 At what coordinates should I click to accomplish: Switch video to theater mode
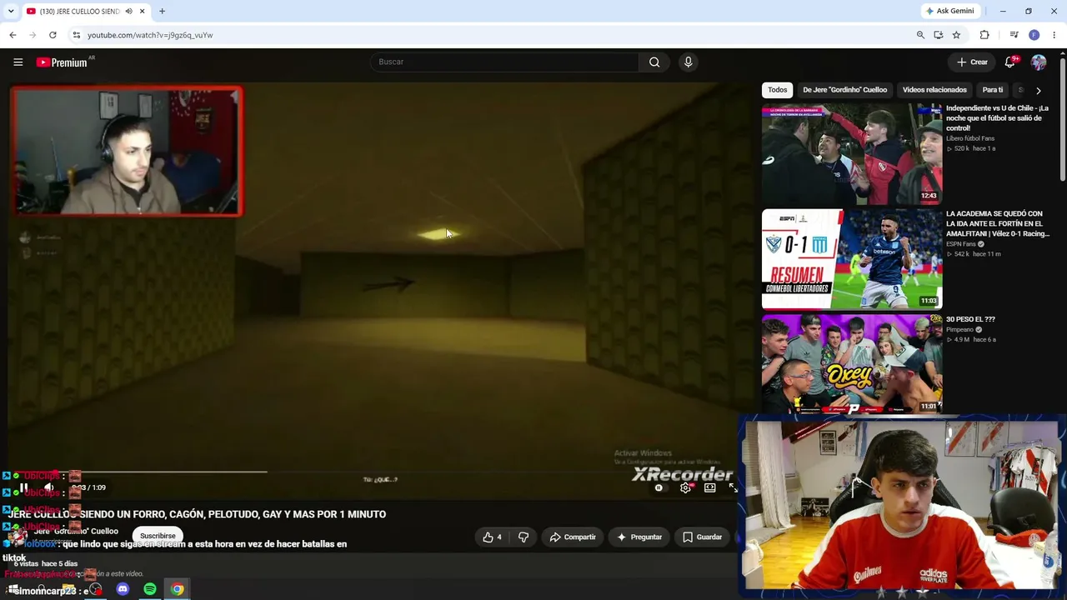point(710,487)
